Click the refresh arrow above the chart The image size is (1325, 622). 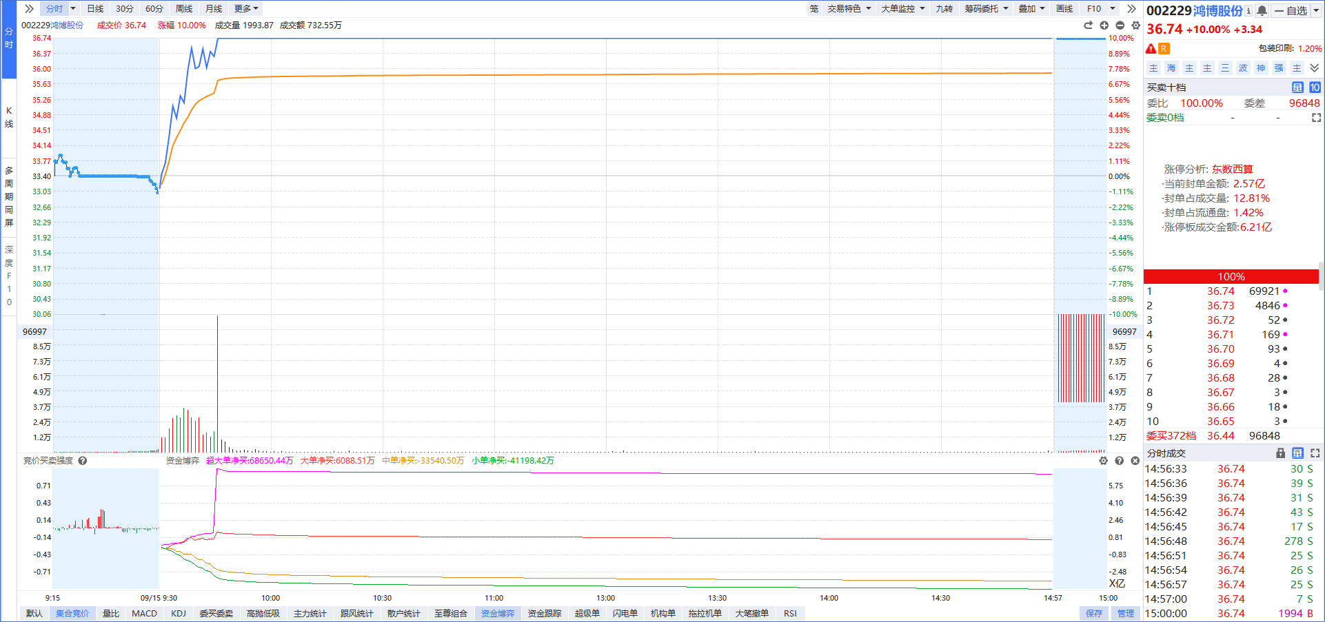[x=1089, y=25]
